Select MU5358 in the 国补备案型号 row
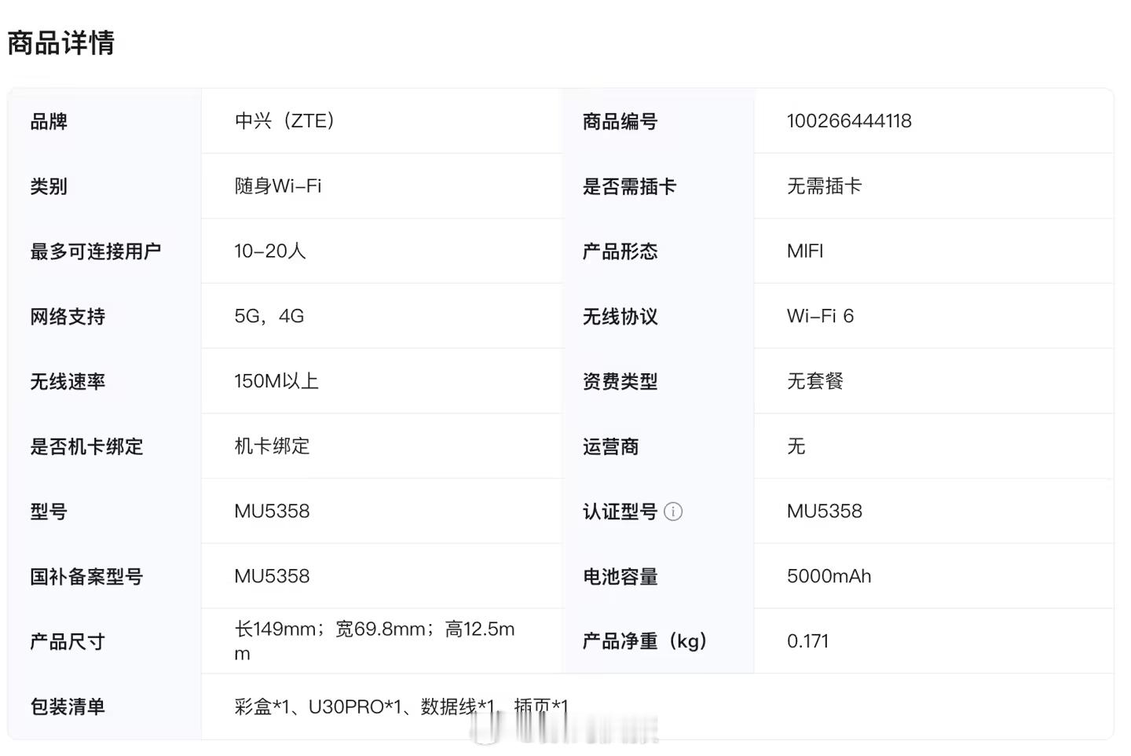 point(272,576)
